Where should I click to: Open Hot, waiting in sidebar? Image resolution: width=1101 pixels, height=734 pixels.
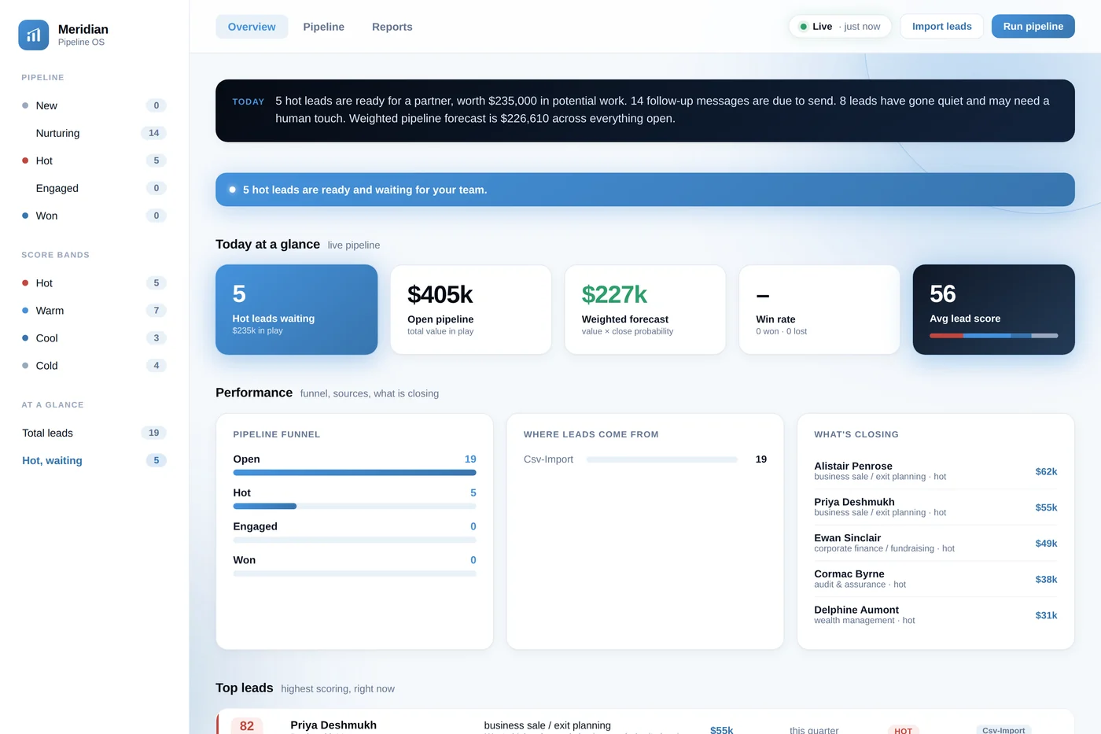click(94, 460)
